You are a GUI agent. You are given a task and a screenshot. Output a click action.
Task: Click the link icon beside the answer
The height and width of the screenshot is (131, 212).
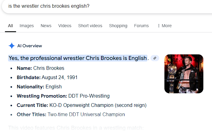click(155, 58)
